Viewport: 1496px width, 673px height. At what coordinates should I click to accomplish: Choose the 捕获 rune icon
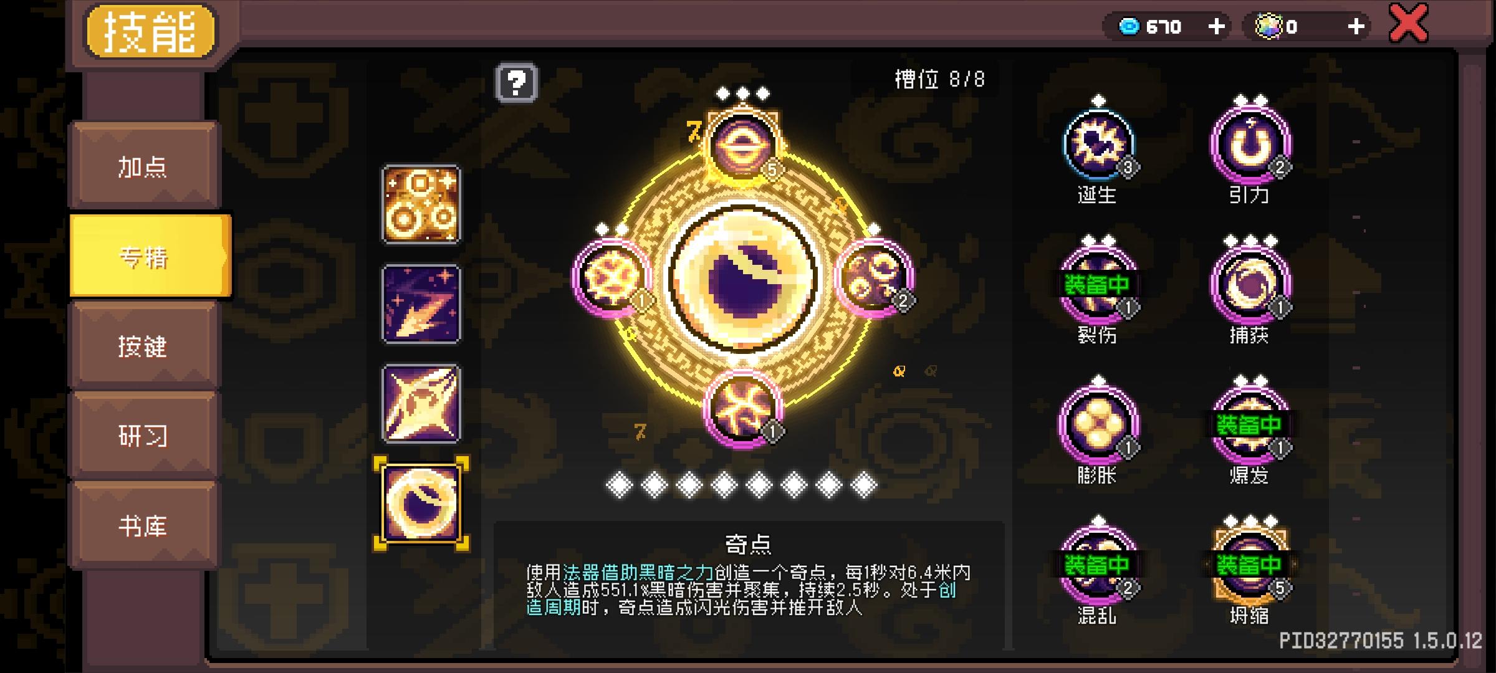pos(1250,285)
